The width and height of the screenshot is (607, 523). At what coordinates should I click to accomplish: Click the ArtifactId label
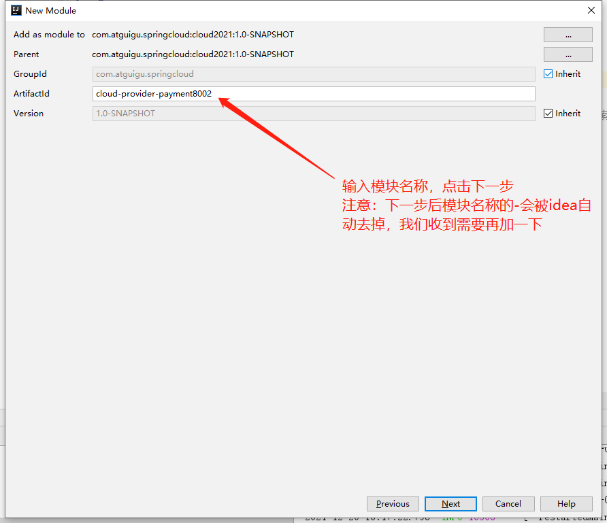point(31,94)
